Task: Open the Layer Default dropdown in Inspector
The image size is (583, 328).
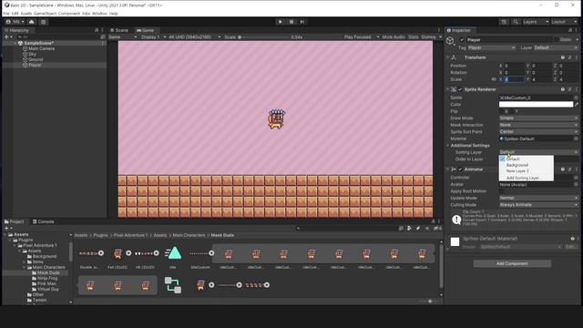Action: coord(556,48)
